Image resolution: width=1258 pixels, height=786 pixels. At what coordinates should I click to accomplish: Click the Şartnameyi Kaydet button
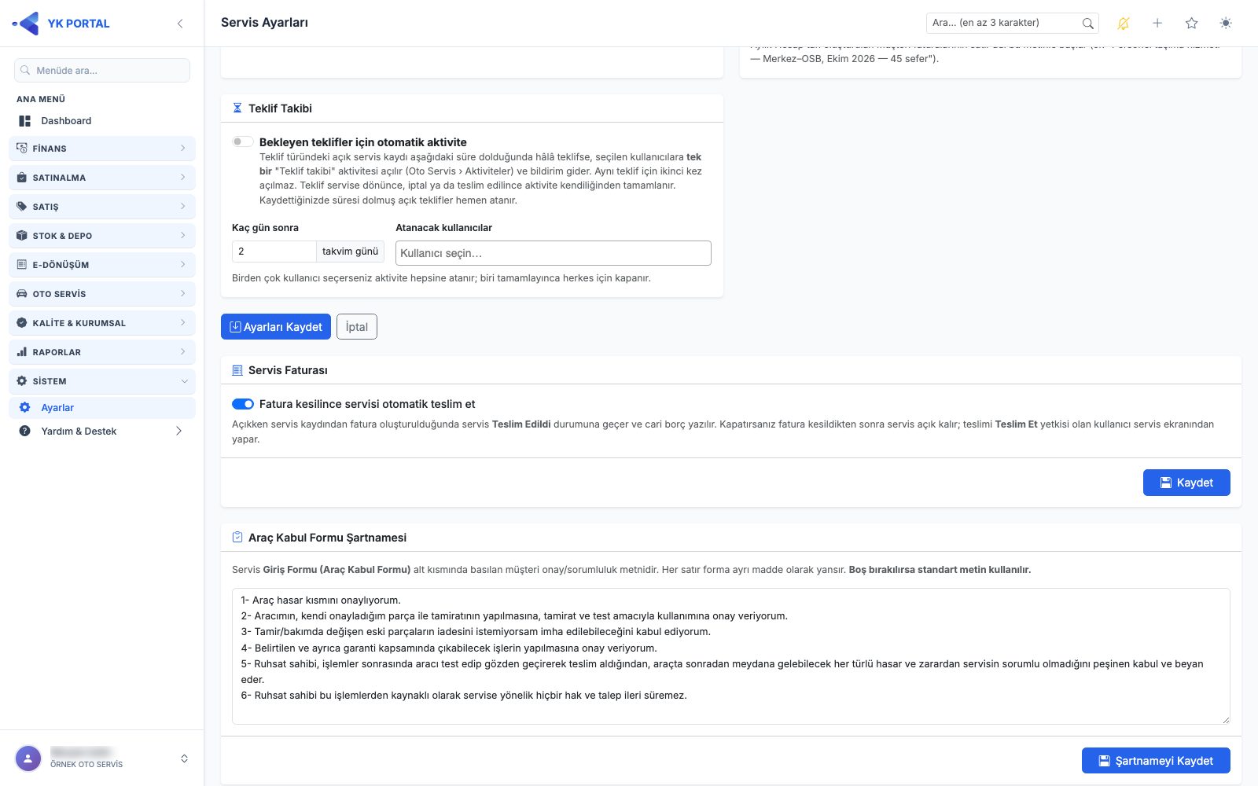pyautogui.click(x=1156, y=761)
